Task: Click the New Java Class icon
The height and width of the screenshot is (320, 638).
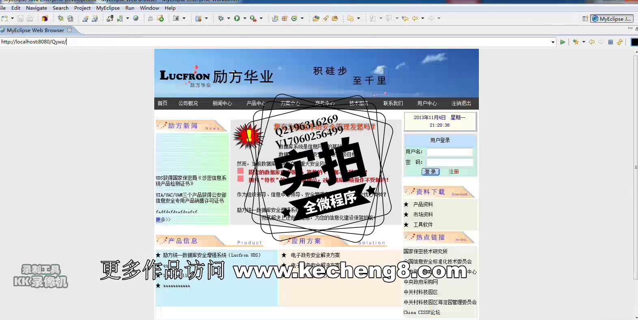Action: 294,18
